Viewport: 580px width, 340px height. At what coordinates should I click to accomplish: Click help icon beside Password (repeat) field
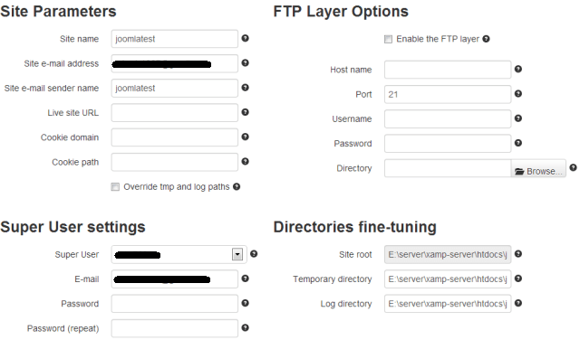[x=245, y=328]
